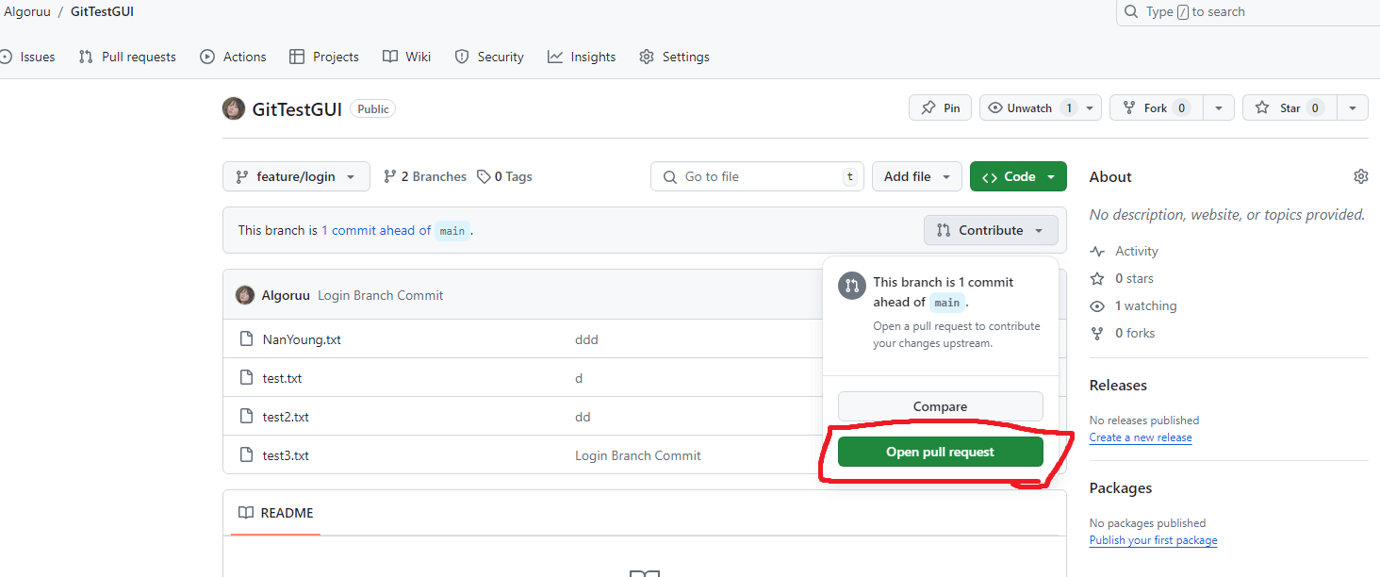Open the 0 Tags link
Image resolution: width=1380 pixels, height=577 pixels.
[504, 176]
